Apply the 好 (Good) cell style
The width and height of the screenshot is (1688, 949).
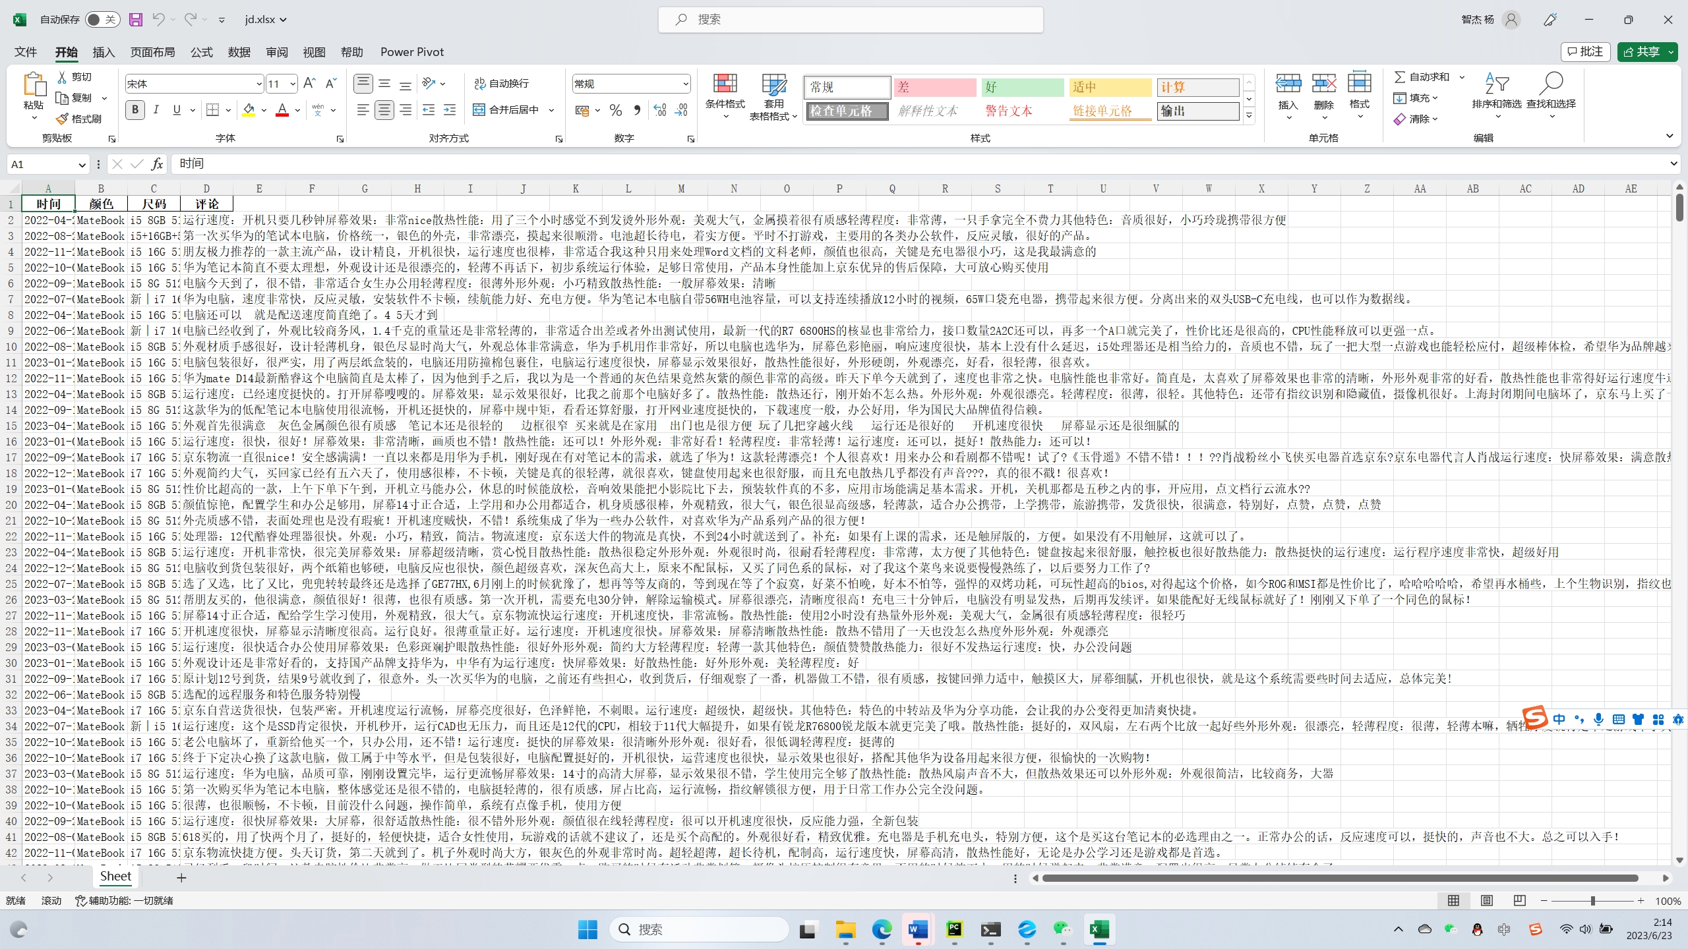point(1023,87)
